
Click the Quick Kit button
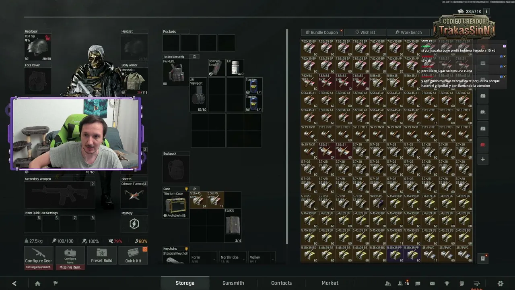point(133,255)
